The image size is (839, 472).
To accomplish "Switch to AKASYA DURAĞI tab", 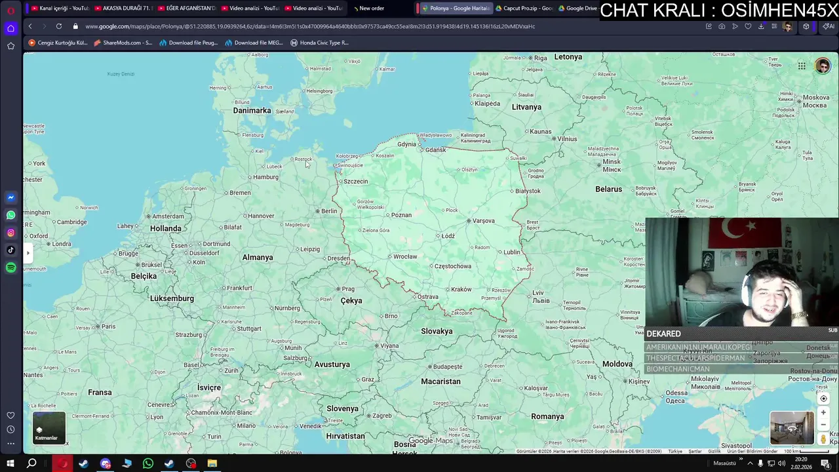I will 123,9.
